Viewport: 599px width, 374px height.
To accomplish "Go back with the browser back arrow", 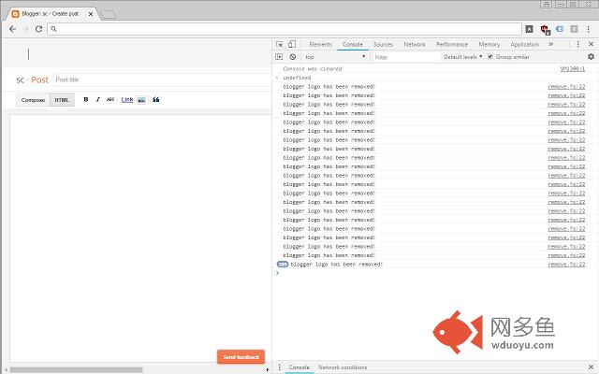I will (x=12, y=29).
